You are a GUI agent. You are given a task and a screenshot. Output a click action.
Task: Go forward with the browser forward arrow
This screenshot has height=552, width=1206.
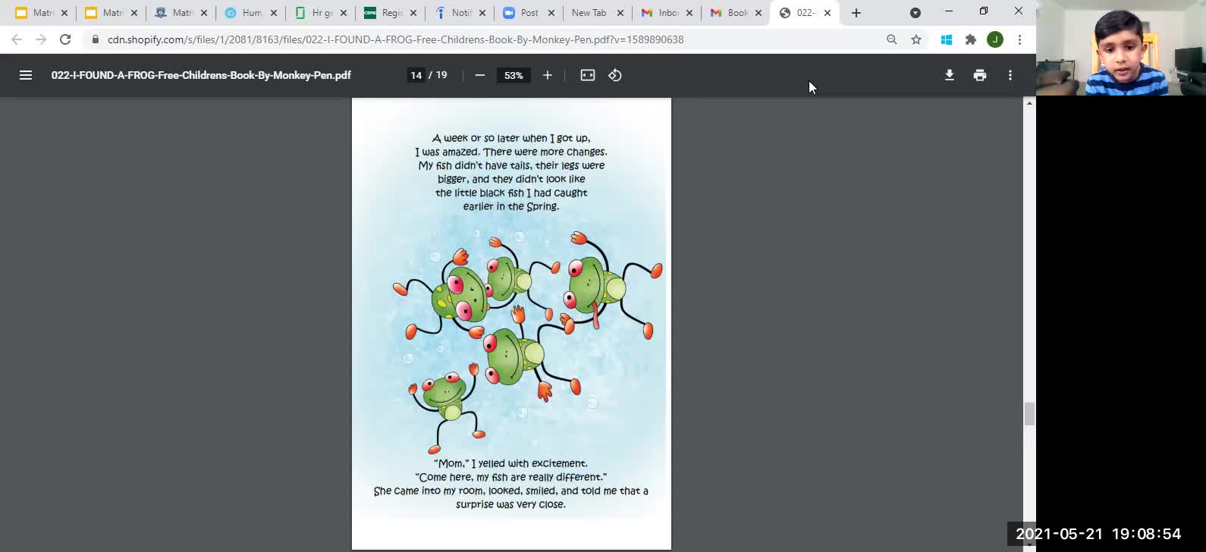pos(41,39)
